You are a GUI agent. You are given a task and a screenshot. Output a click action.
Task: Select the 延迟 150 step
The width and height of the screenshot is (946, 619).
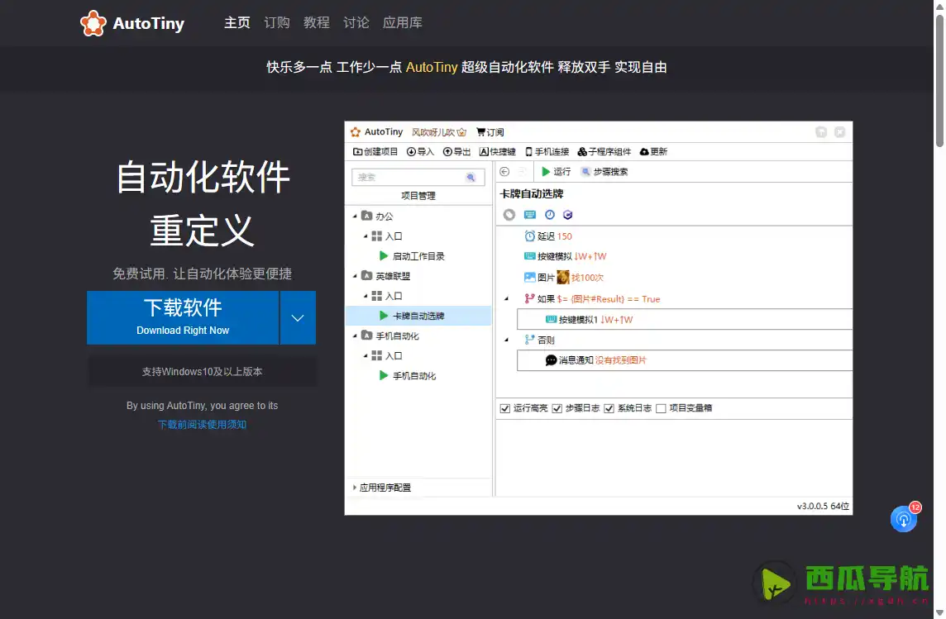(x=547, y=236)
